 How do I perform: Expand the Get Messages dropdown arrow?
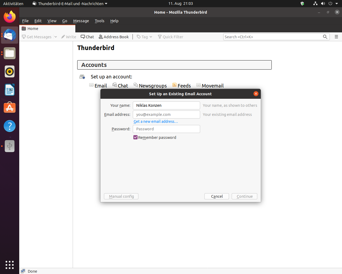pos(56,37)
